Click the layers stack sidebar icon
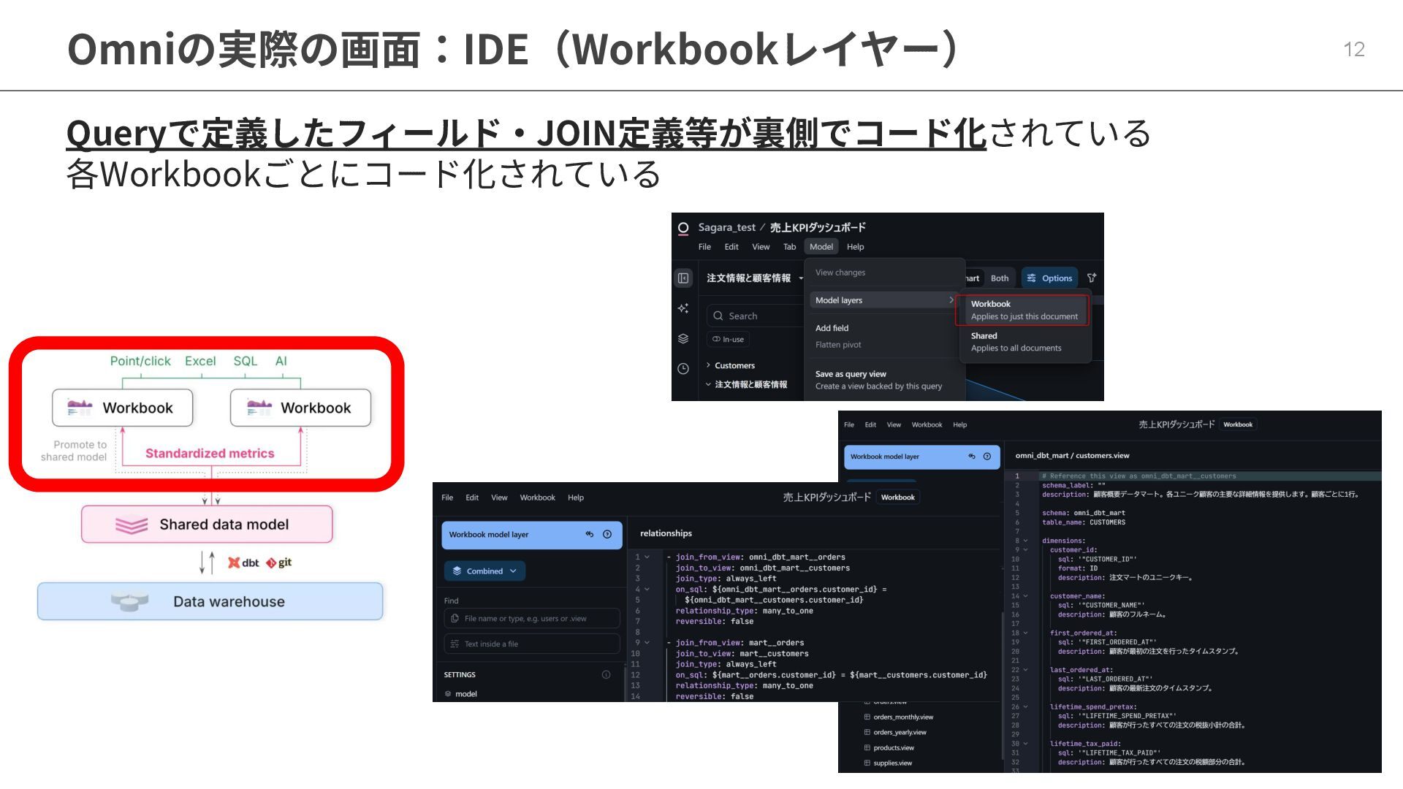The width and height of the screenshot is (1403, 789). [x=683, y=339]
